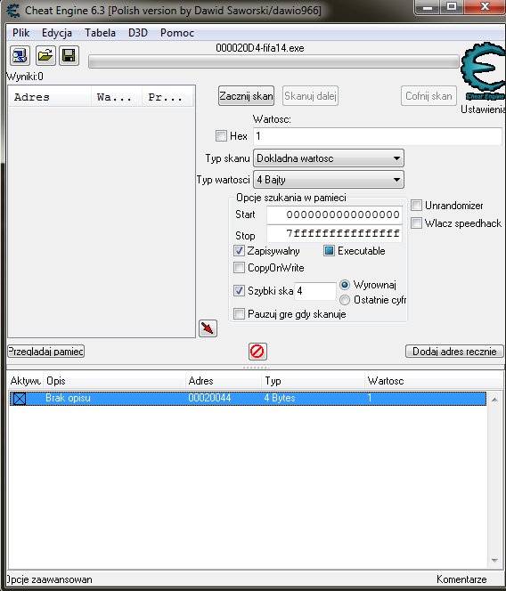Click the open file folder icon
This screenshot has width=506, height=591.
click(x=45, y=56)
